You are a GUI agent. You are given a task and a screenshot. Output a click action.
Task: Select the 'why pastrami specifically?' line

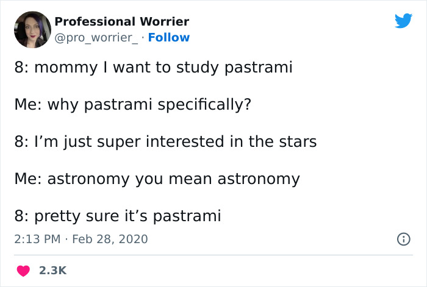click(132, 105)
